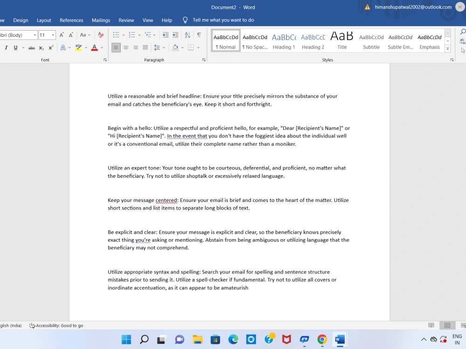
Task: Apply the Subtitle style
Action: pos(371,41)
